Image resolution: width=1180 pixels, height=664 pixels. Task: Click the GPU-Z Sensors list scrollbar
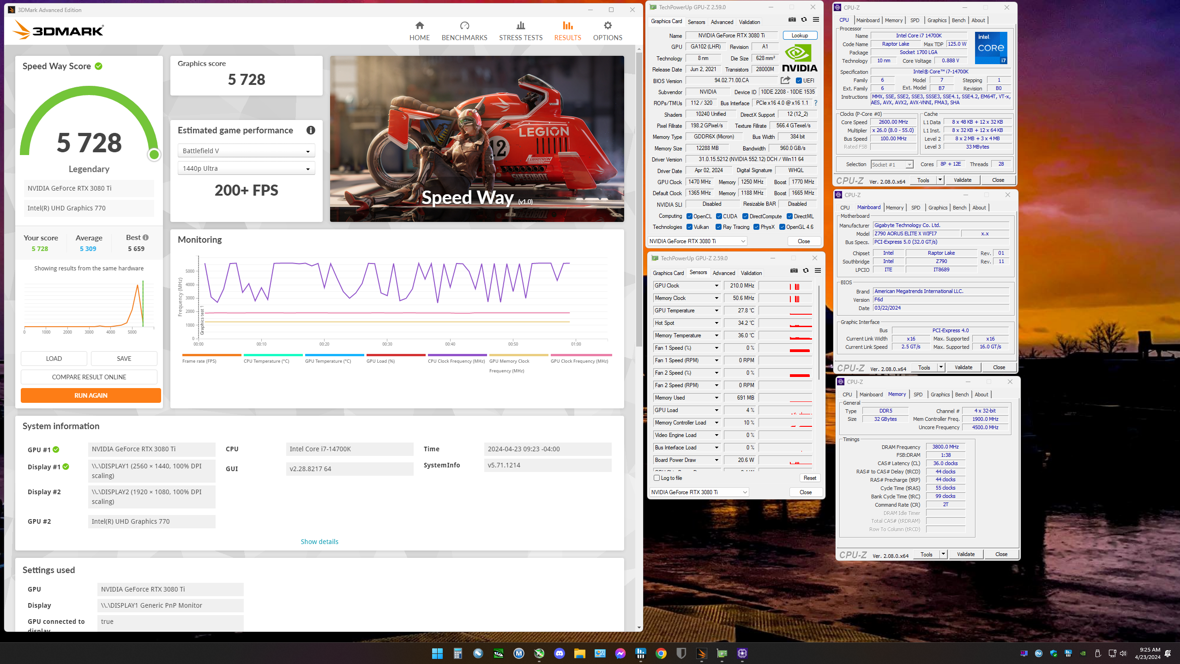click(819, 332)
